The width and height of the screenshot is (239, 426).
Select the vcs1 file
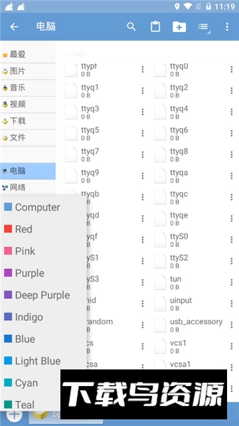point(195,346)
